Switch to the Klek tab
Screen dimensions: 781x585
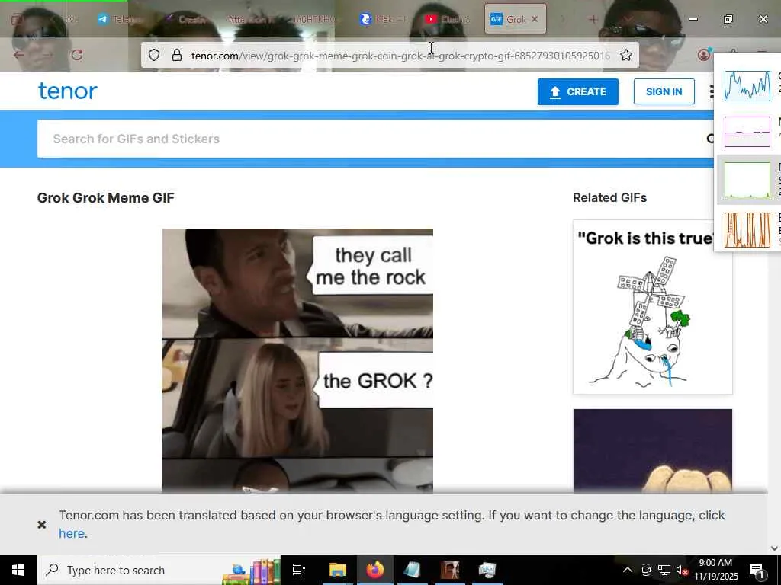pos(383,19)
